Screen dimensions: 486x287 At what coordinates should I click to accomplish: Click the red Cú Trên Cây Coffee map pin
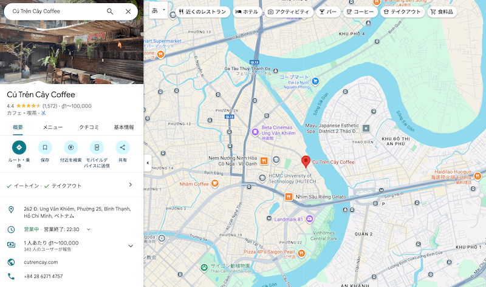pos(306,161)
